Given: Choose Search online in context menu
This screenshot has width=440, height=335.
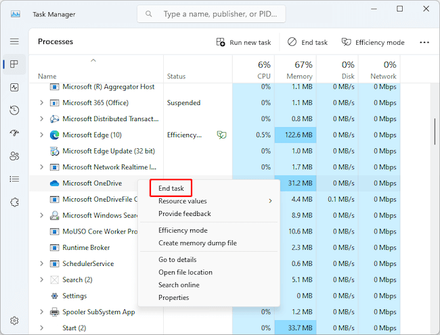Looking at the screenshot, I should coord(208,285).
